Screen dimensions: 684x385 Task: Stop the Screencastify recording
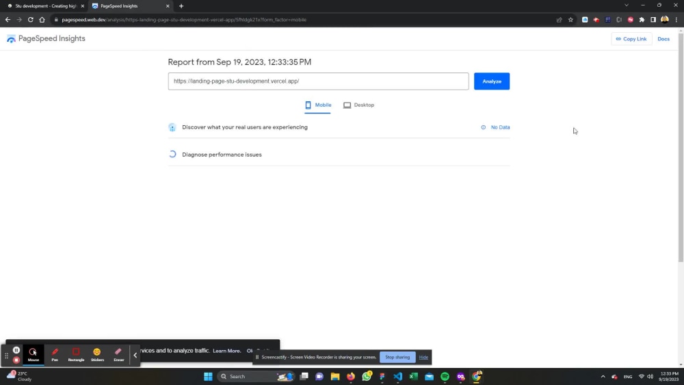16,360
